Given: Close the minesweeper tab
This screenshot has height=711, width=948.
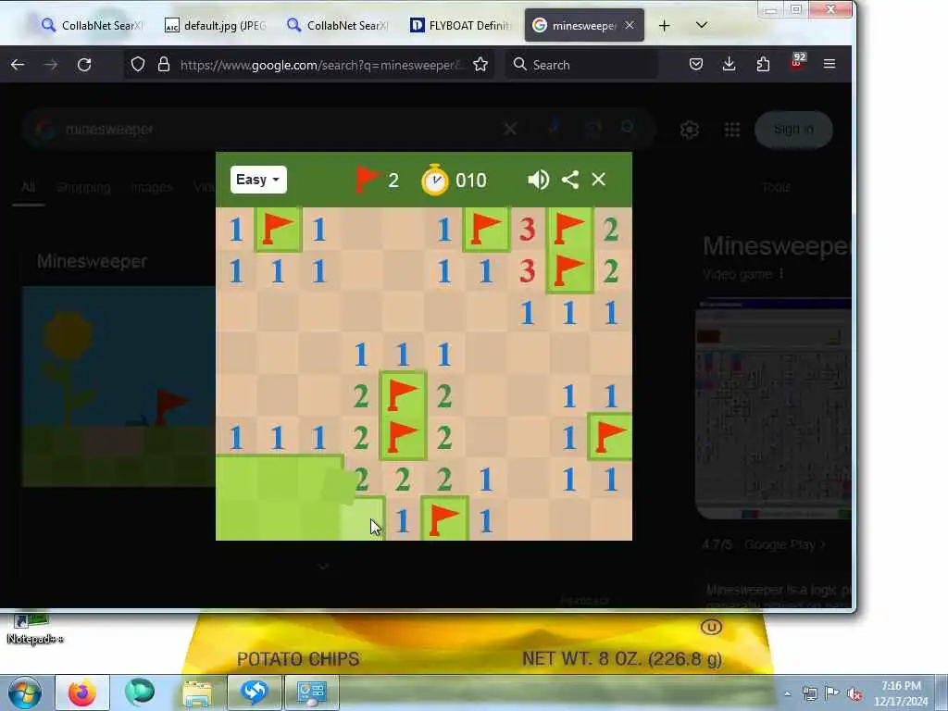Looking at the screenshot, I should click(x=630, y=25).
